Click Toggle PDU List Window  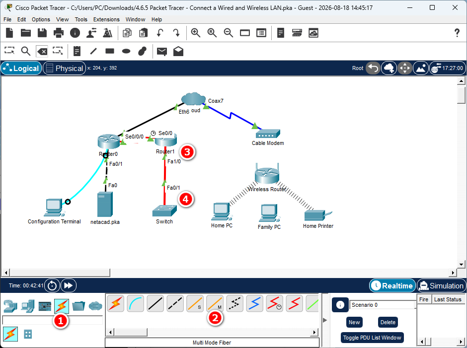[372, 338]
